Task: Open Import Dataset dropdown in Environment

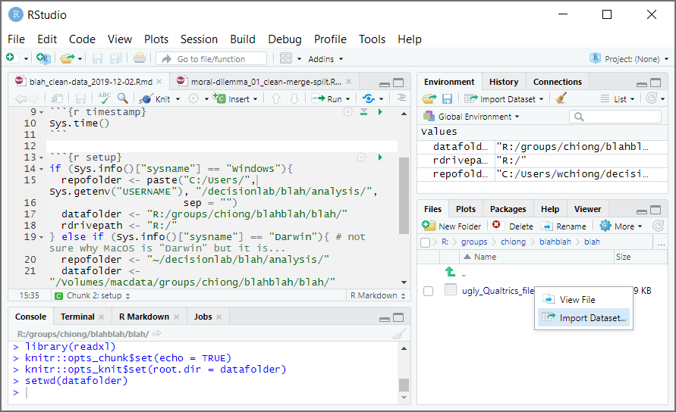Action: pos(504,99)
